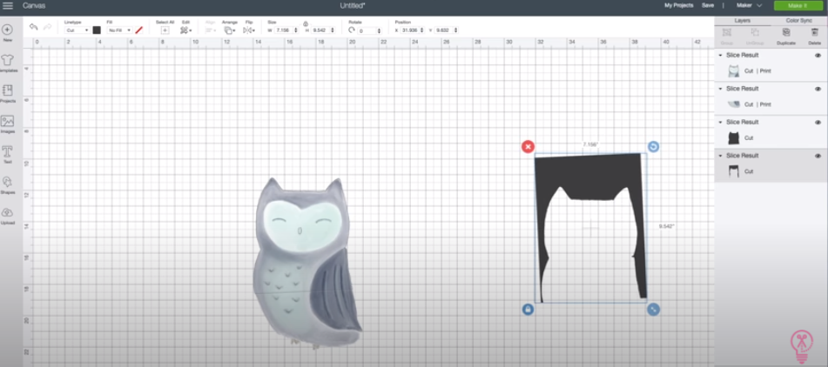Hide the highlighted Slice Result layer

(818, 156)
